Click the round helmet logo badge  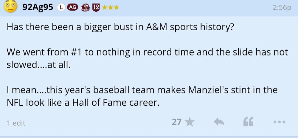(x=85, y=7)
